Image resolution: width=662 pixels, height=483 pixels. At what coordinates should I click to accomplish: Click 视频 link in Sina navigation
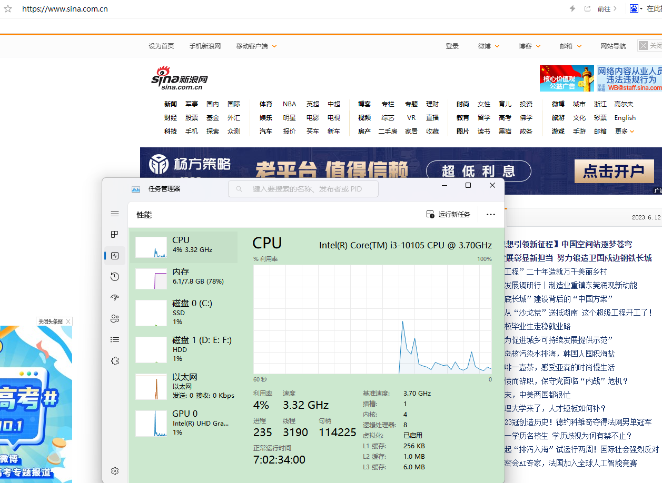point(364,118)
